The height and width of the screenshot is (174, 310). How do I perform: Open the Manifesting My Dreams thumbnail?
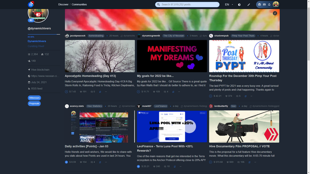pyautogui.click(x=172, y=56)
